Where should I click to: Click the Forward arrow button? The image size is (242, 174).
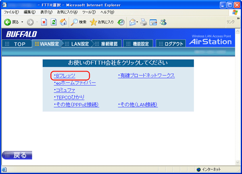click(x=30, y=22)
